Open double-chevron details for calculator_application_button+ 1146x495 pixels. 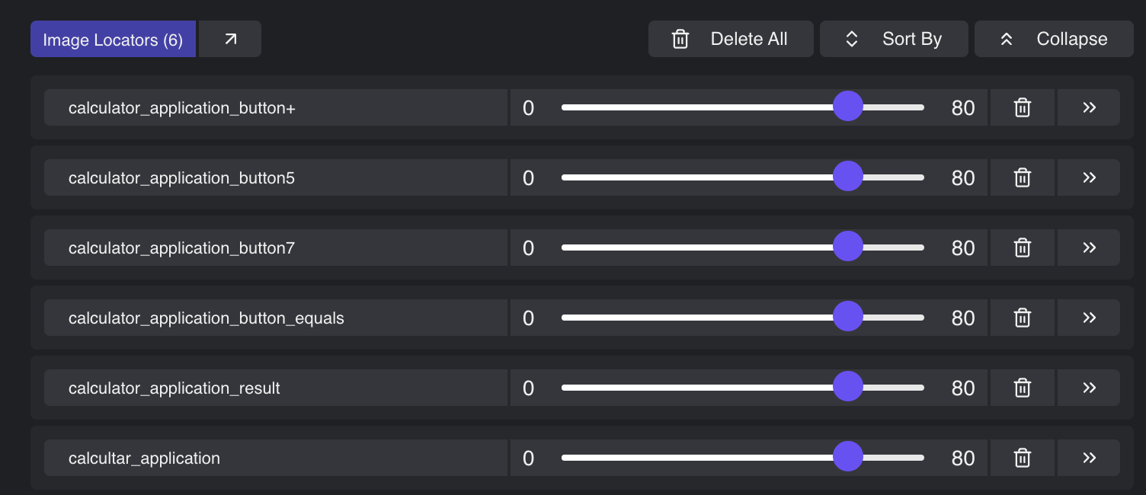1089,107
